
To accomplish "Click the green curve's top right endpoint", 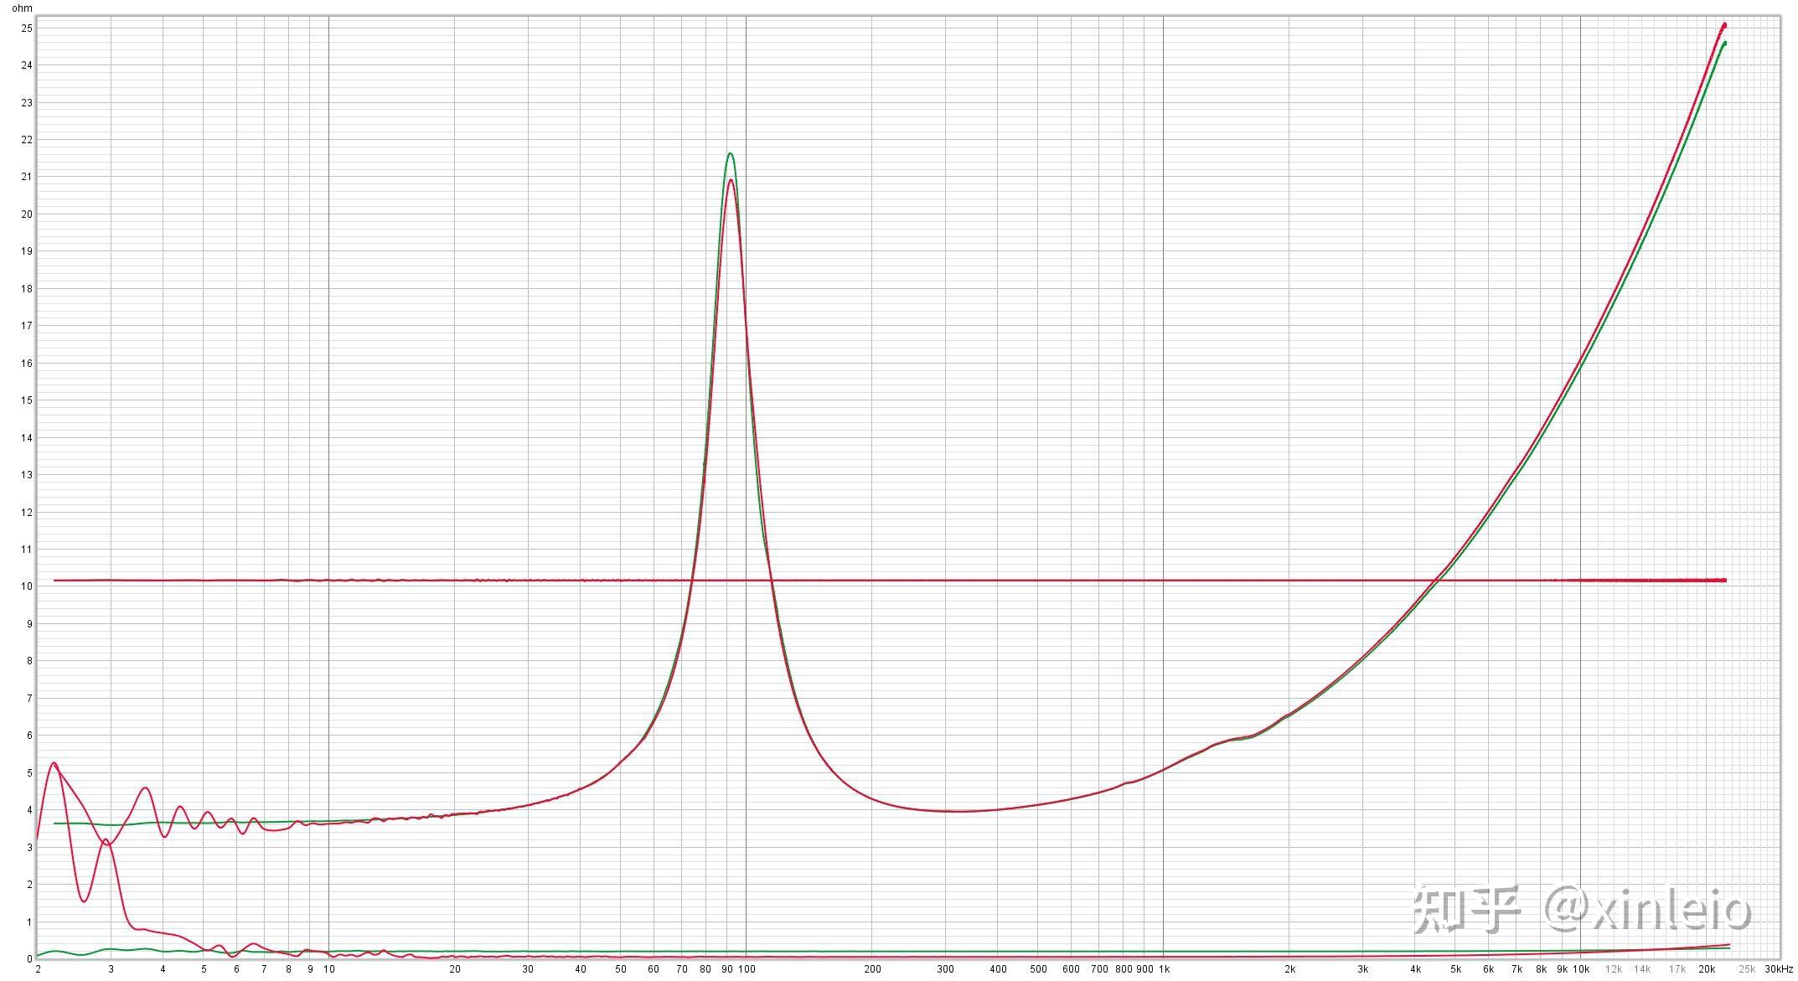I will coord(1724,44).
